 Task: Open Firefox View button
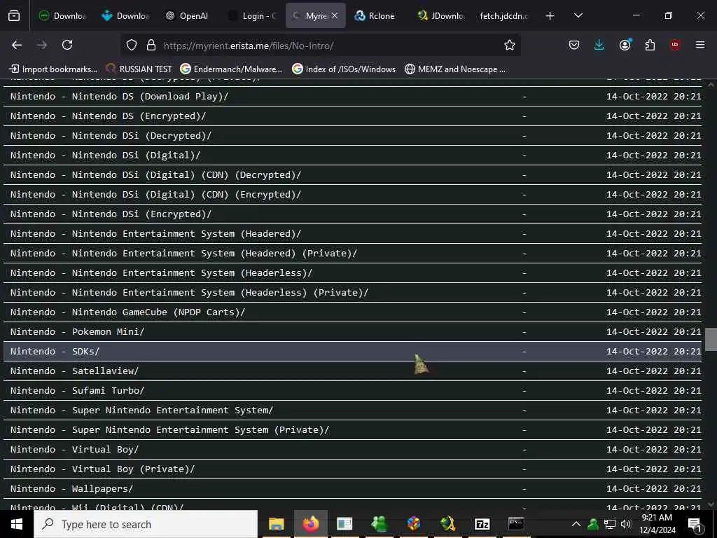[14, 16]
